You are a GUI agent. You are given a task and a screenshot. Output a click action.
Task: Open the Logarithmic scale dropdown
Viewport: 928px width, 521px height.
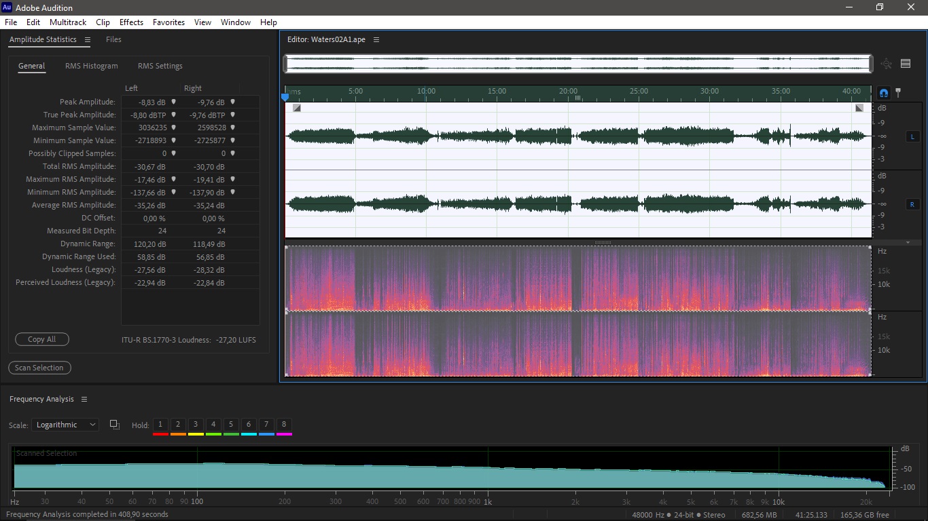click(x=65, y=425)
